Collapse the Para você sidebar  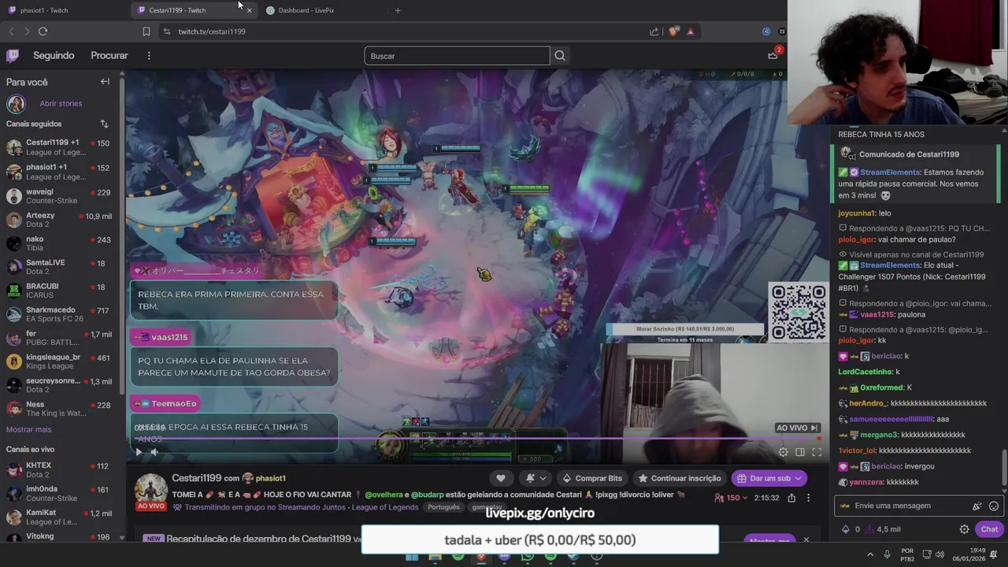pyautogui.click(x=105, y=82)
